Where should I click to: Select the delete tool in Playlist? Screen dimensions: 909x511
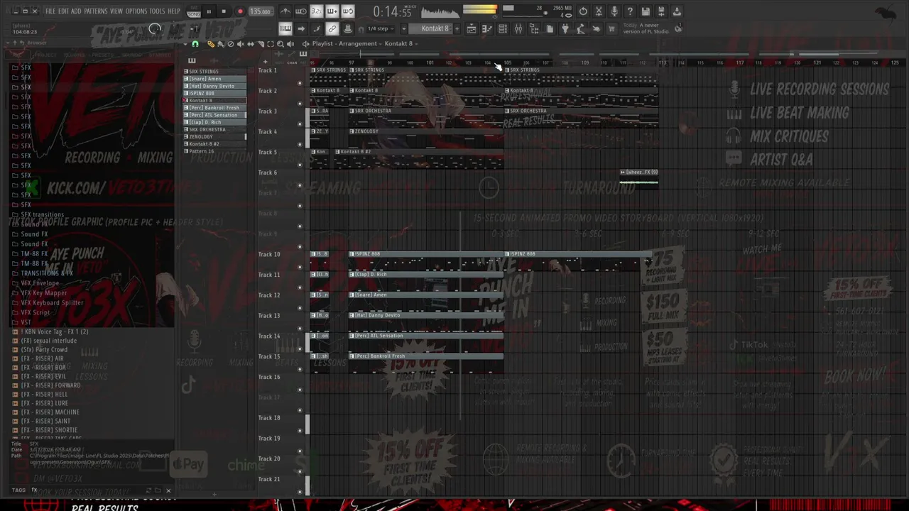tap(230, 44)
